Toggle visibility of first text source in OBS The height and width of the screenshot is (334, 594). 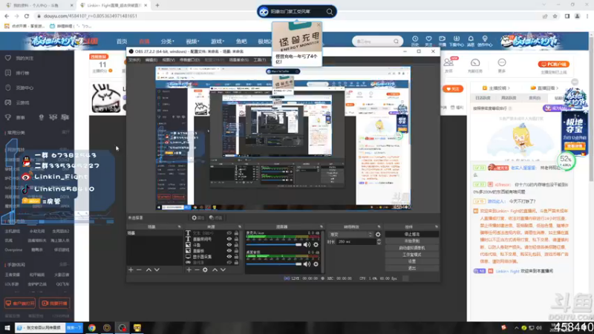pos(229,233)
